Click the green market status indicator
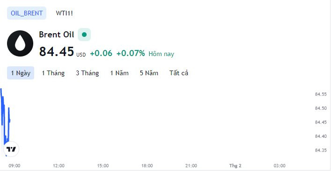This screenshot has width=331, height=171. click(x=84, y=35)
